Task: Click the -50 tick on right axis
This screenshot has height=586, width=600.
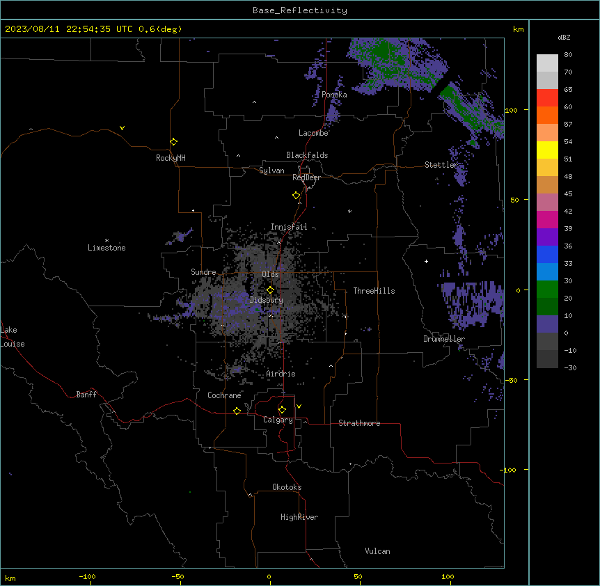Action: coord(511,380)
